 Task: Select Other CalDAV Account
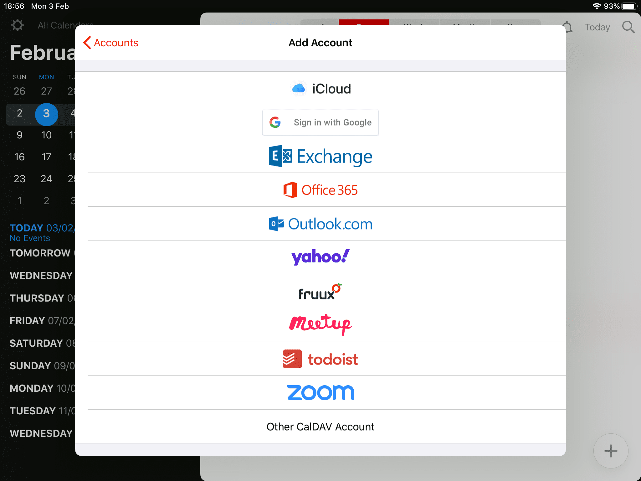point(320,427)
